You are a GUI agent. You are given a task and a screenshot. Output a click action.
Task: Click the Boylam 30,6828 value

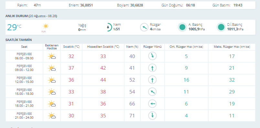coord(137,5)
